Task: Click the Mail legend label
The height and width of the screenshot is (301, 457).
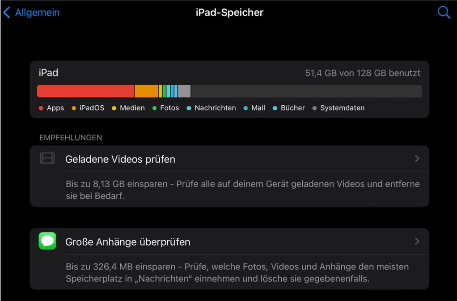Action: point(258,108)
